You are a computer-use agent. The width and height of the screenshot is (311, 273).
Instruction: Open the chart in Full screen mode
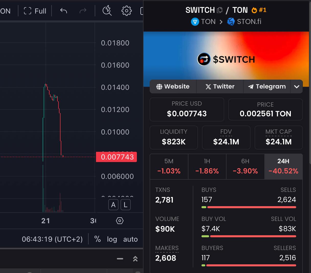pyautogui.click(x=35, y=11)
